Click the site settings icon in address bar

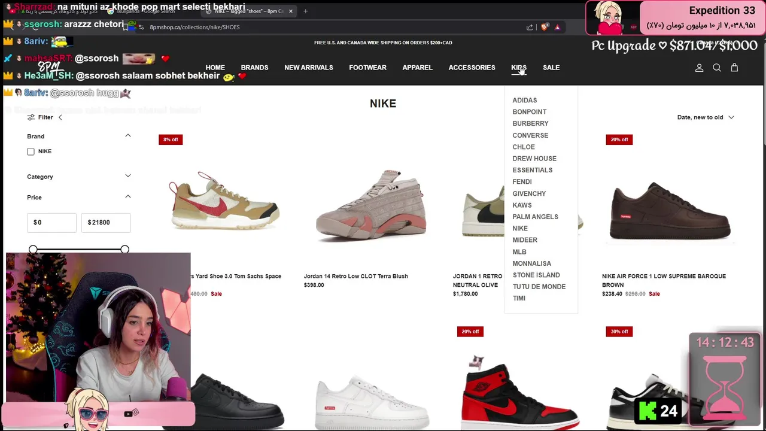(141, 27)
